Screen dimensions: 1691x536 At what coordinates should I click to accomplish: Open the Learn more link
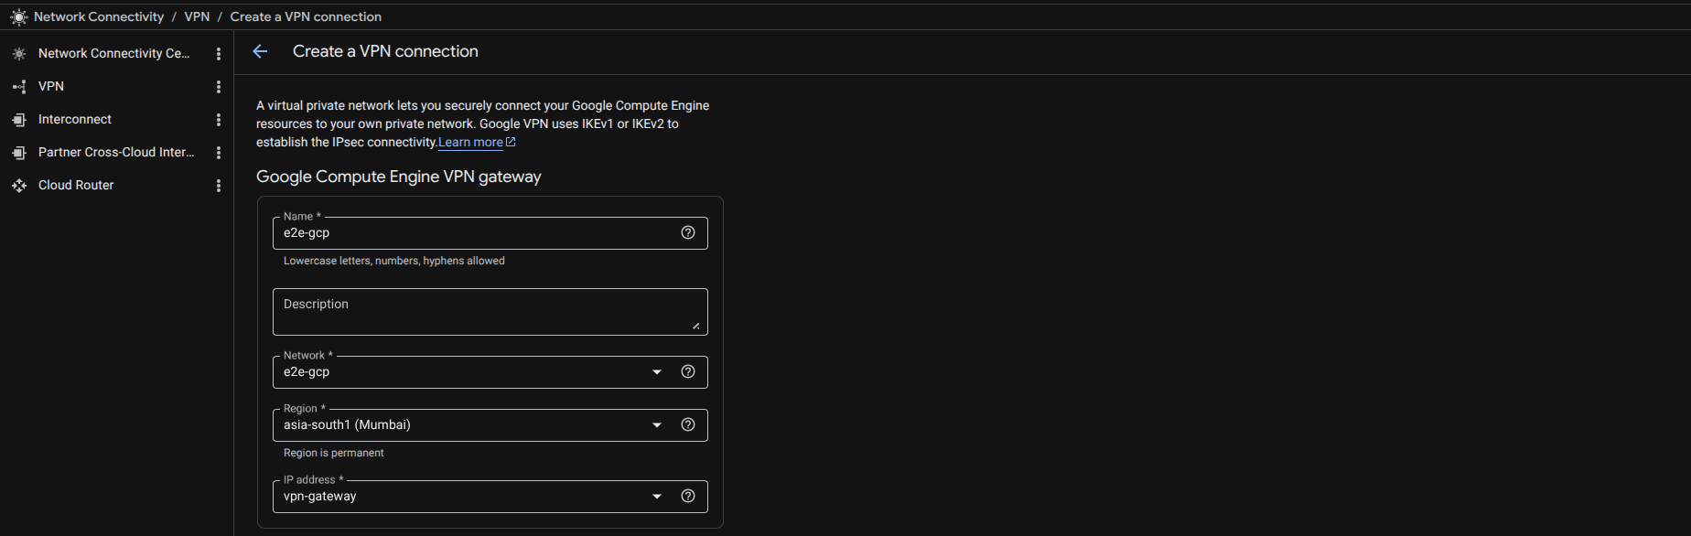coord(470,142)
